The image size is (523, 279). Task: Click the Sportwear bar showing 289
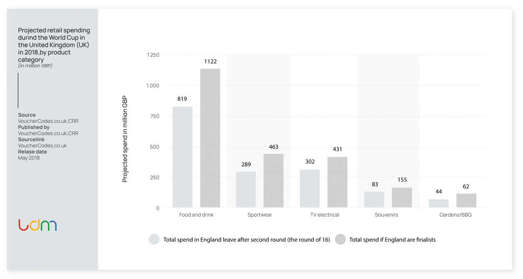(x=246, y=189)
